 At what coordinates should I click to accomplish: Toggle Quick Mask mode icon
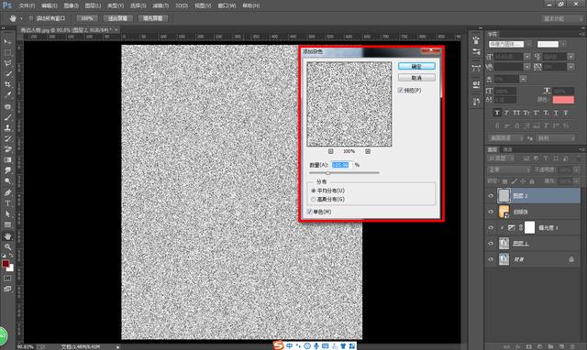(x=7, y=279)
